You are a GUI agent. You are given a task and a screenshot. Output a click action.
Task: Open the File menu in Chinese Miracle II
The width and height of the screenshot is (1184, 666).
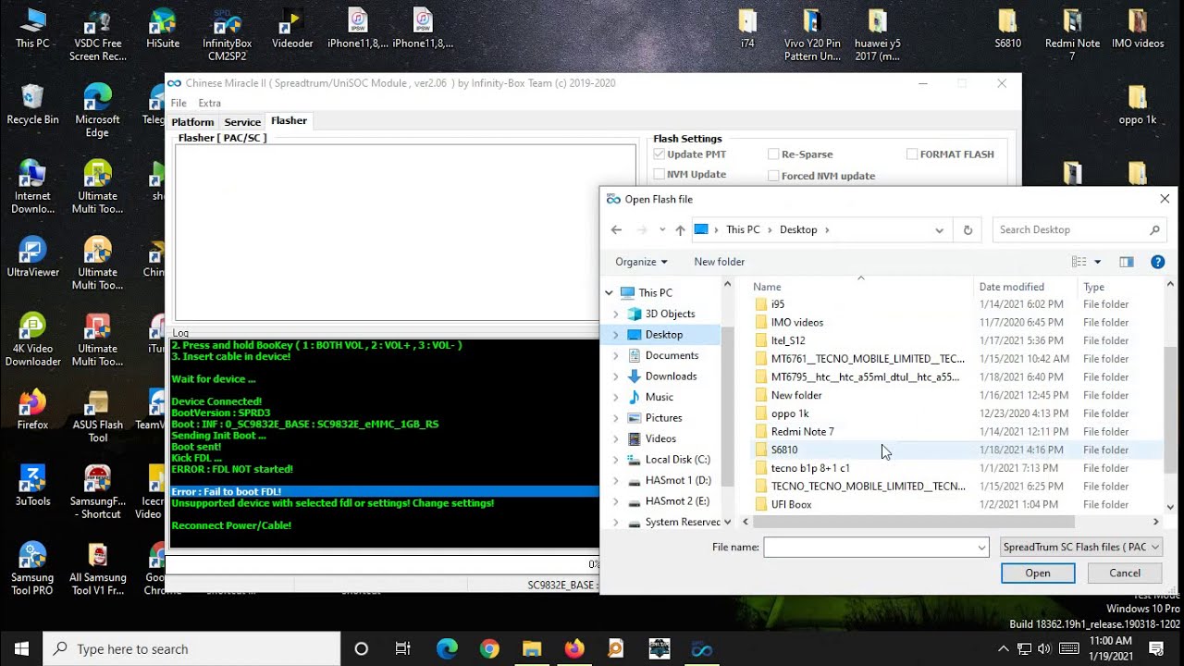point(179,103)
